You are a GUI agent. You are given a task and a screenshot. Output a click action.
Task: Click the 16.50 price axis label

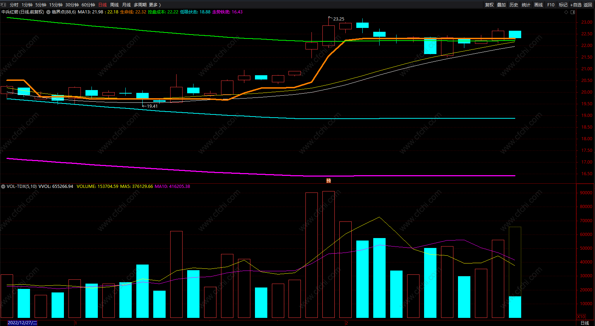point(587,174)
